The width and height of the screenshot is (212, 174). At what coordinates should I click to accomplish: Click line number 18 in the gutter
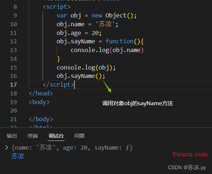coord(13,94)
